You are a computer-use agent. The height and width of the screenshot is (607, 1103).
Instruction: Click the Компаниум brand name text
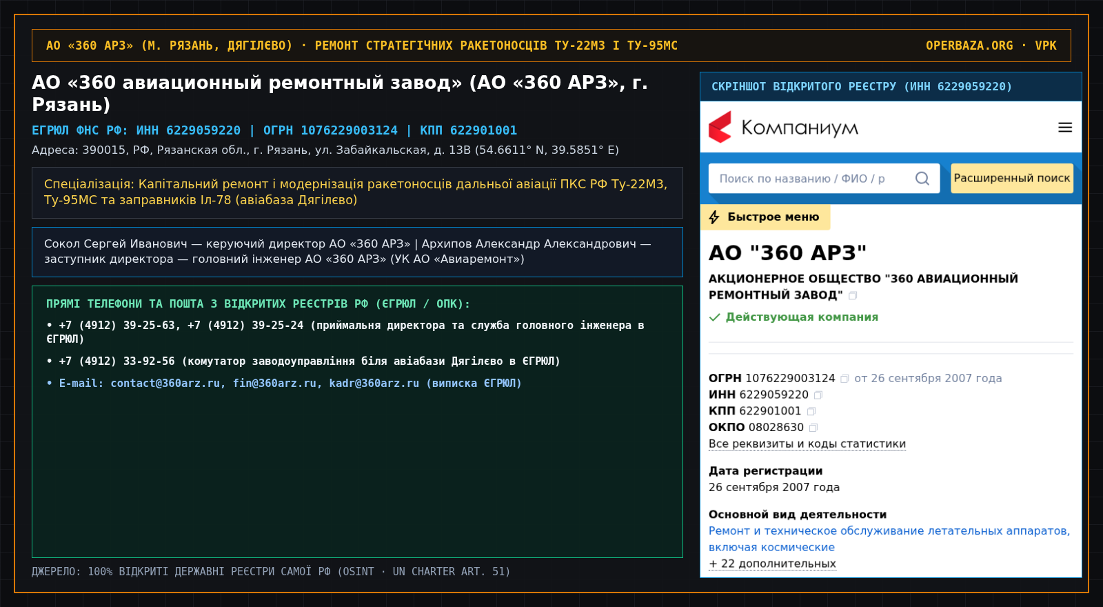point(800,128)
